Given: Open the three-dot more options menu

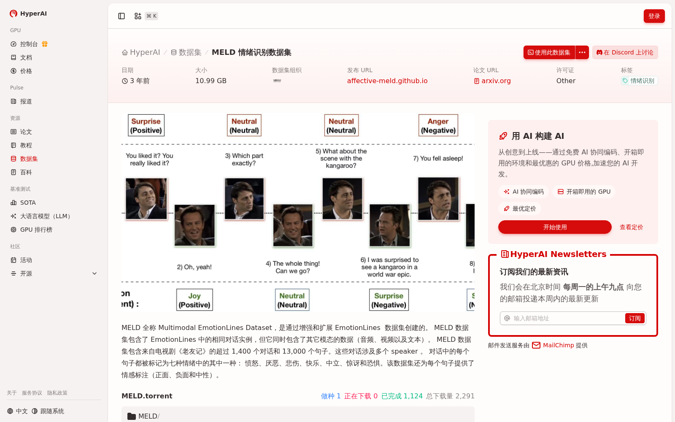Looking at the screenshot, I should (582, 52).
